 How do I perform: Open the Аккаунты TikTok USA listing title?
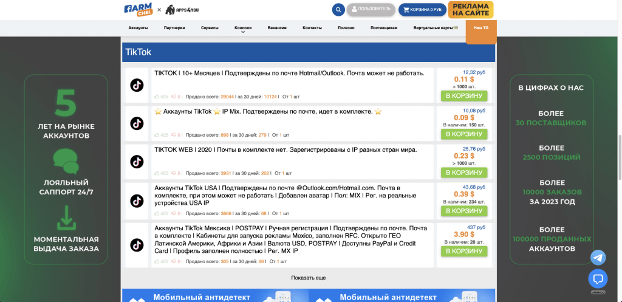click(x=285, y=195)
